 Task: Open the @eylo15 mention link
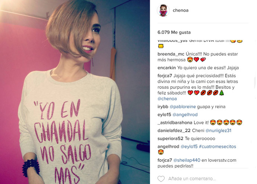(x=189, y=147)
